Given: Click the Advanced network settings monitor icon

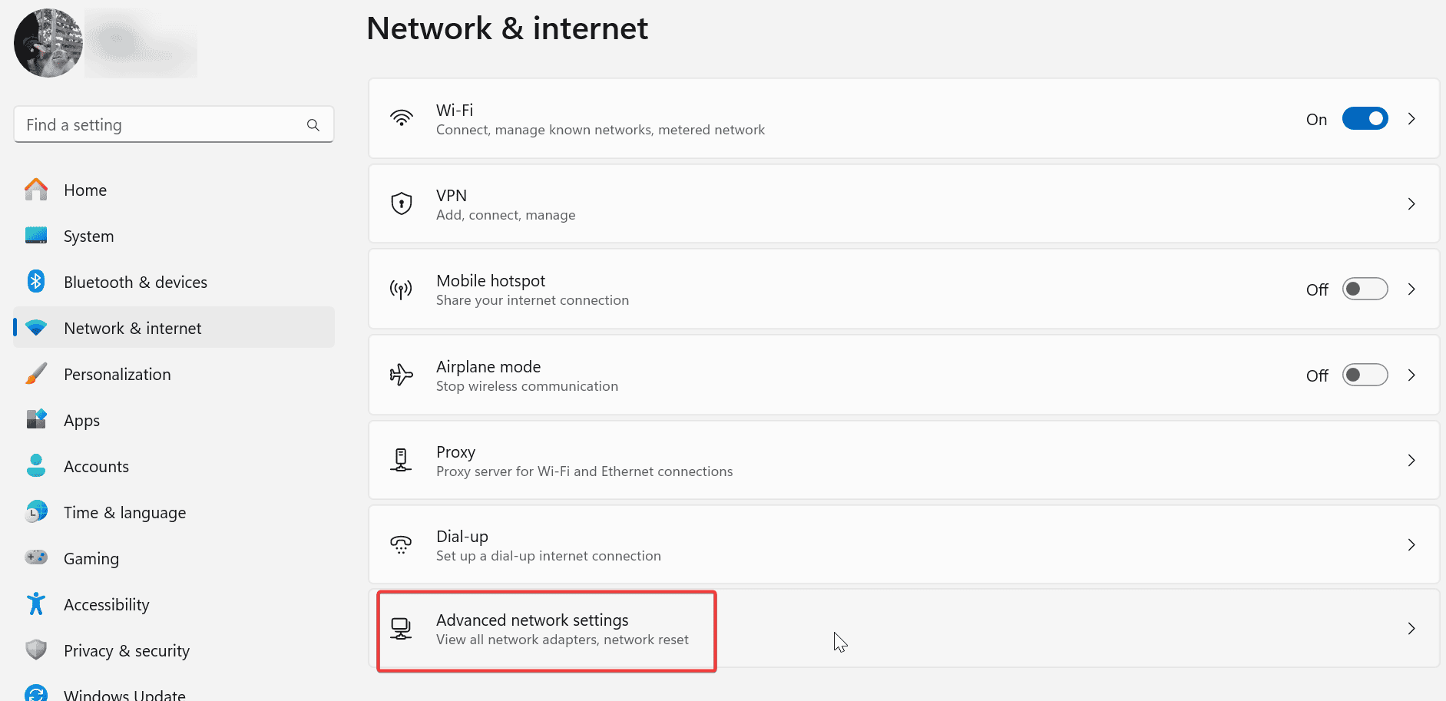Looking at the screenshot, I should pyautogui.click(x=401, y=629).
